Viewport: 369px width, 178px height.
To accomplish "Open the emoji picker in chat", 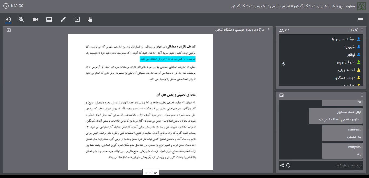I will click(x=288, y=165).
